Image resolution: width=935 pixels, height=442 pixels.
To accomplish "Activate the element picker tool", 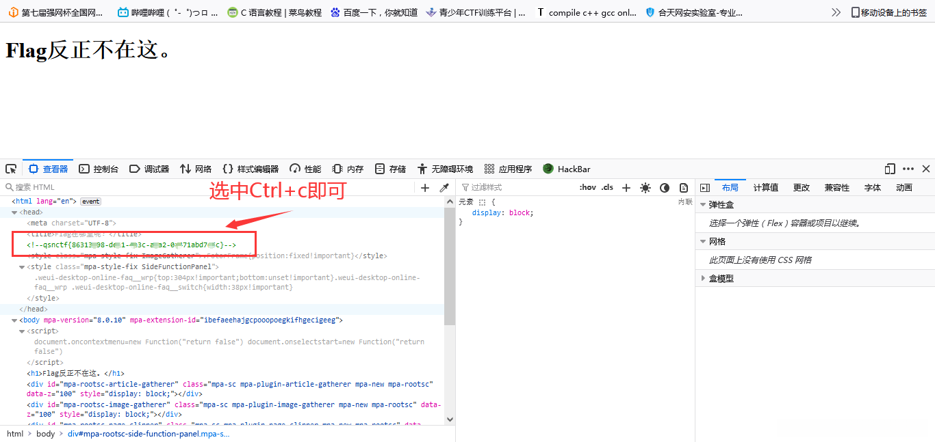I will [x=11, y=169].
